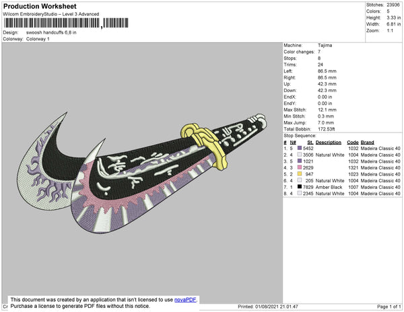Click stitch count '3506' in row 2
The height and width of the screenshot is (312, 404).
click(x=308, y=155)
